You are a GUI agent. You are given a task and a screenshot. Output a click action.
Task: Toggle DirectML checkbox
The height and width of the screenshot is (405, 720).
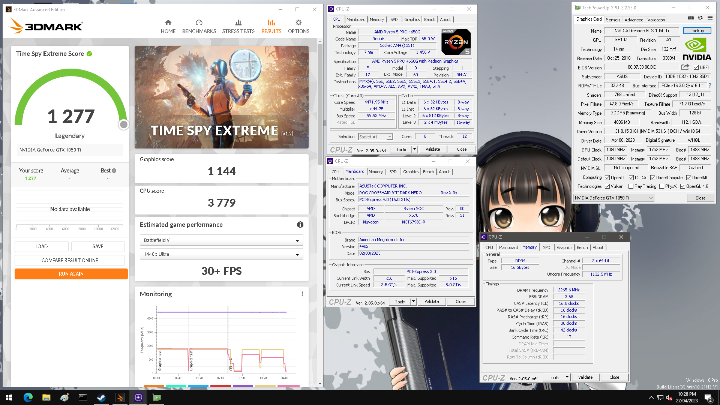[x=688, y=178]
